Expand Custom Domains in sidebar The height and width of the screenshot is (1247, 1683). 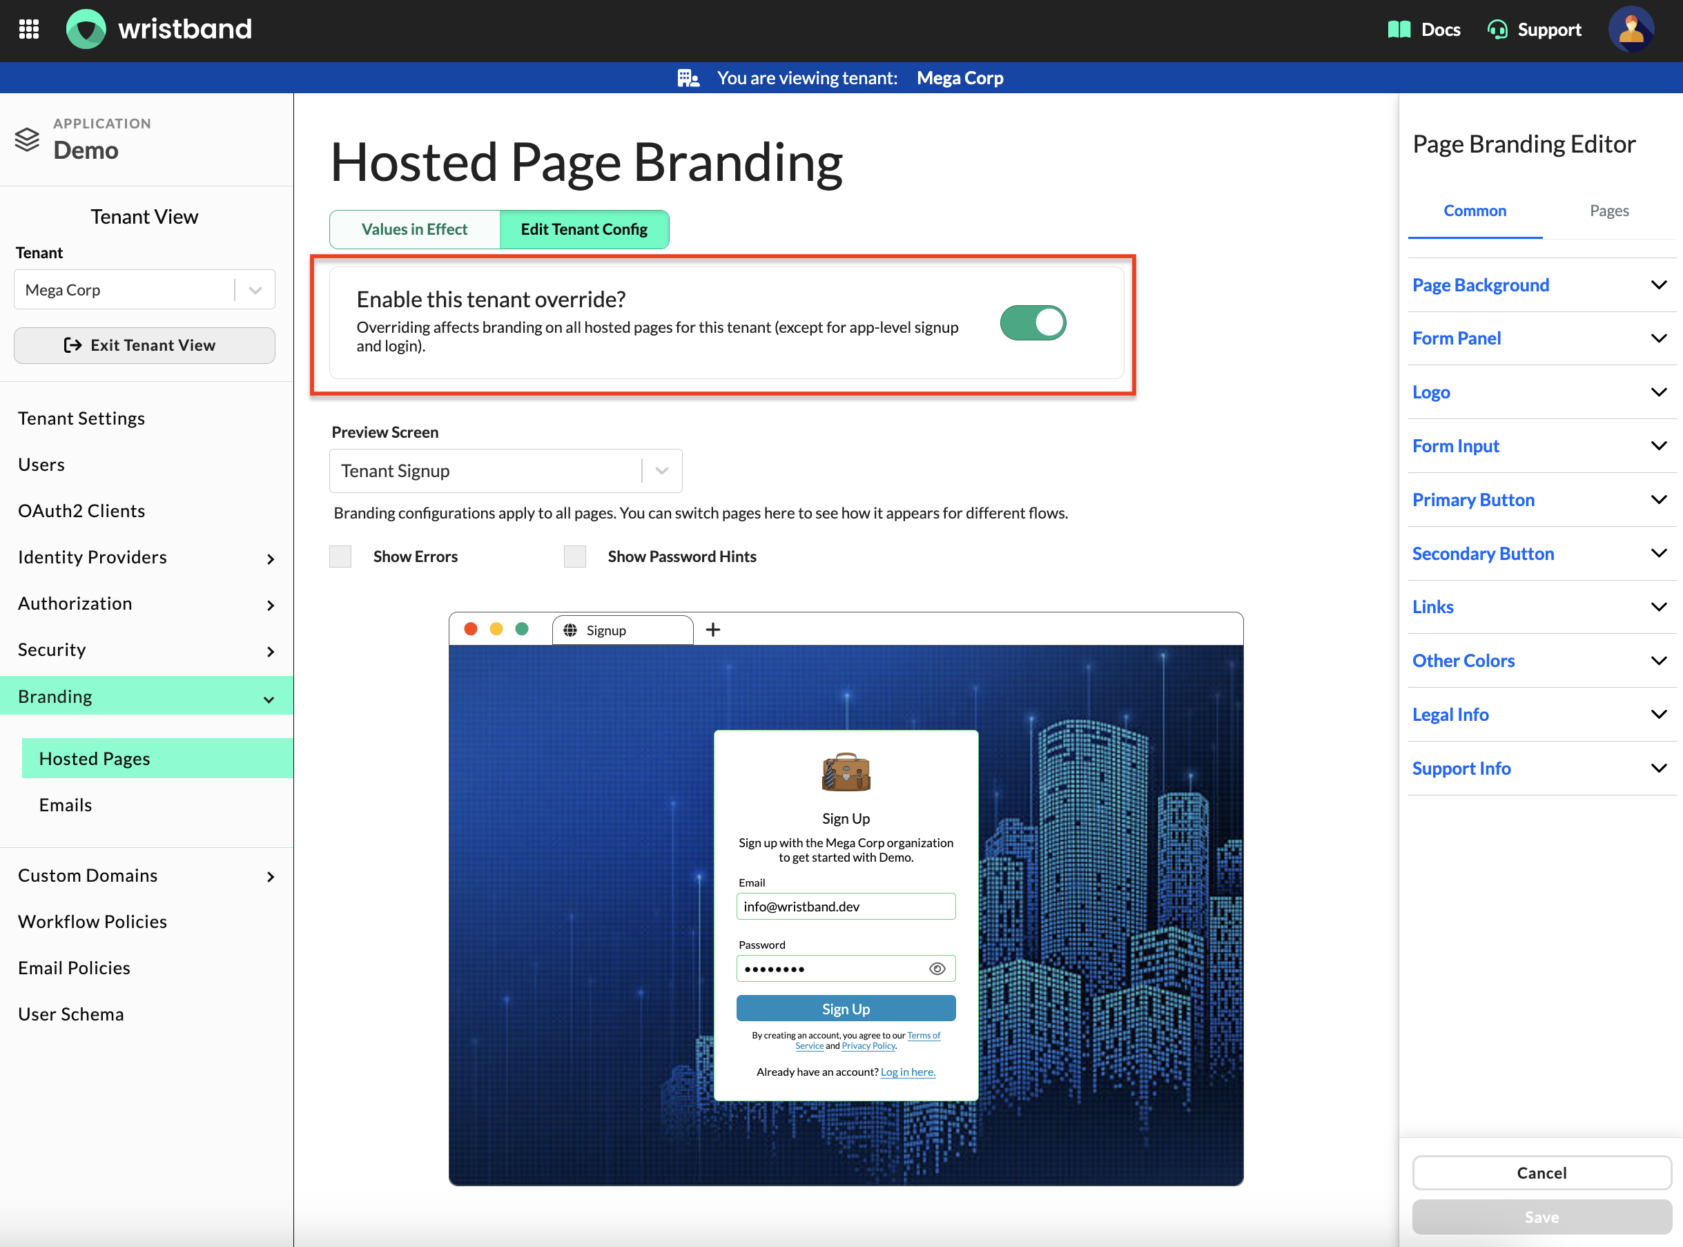[x=146, y=876]
